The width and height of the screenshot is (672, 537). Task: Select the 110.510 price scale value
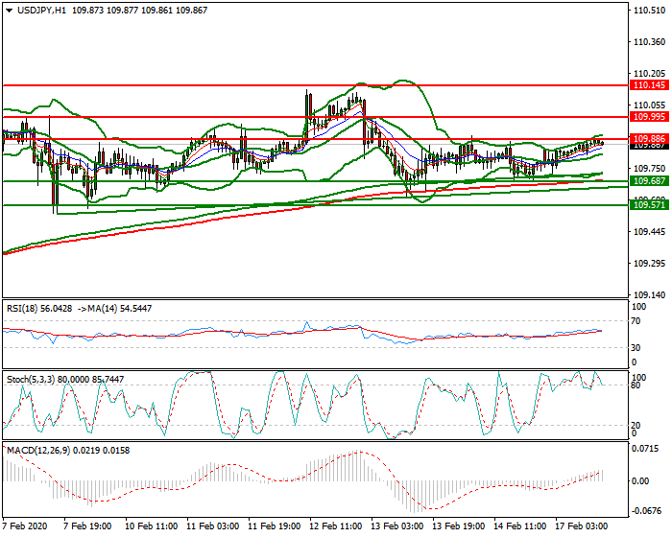tap(650, 11)
